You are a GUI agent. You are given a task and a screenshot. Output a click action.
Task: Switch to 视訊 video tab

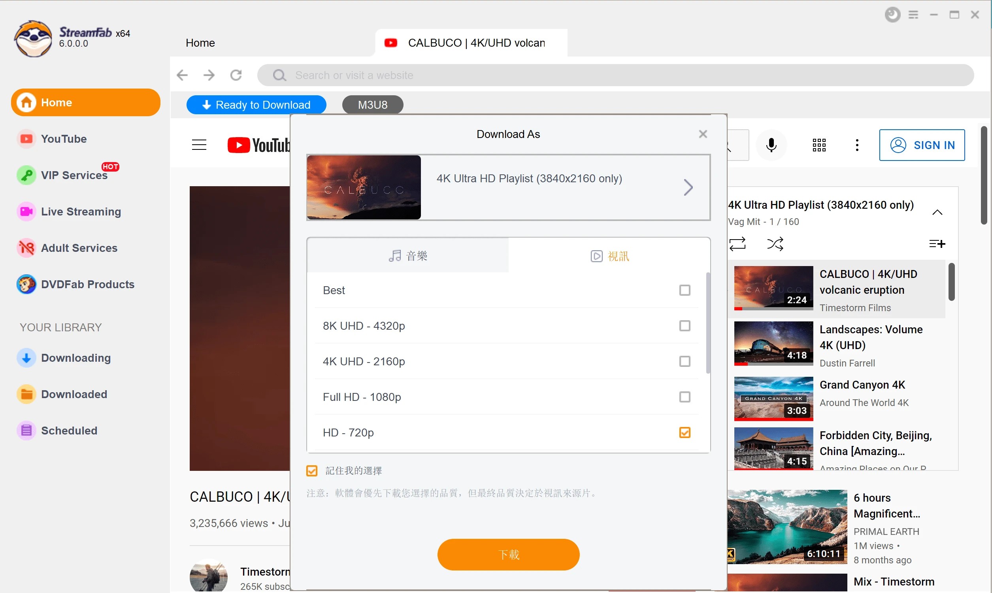(609, 255)
